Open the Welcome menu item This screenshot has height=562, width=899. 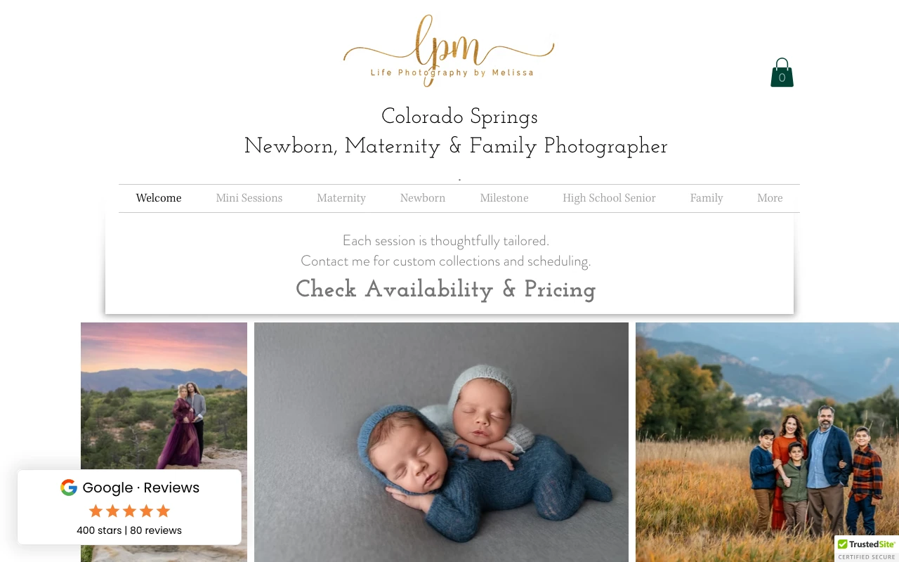[x=159, y=198]
